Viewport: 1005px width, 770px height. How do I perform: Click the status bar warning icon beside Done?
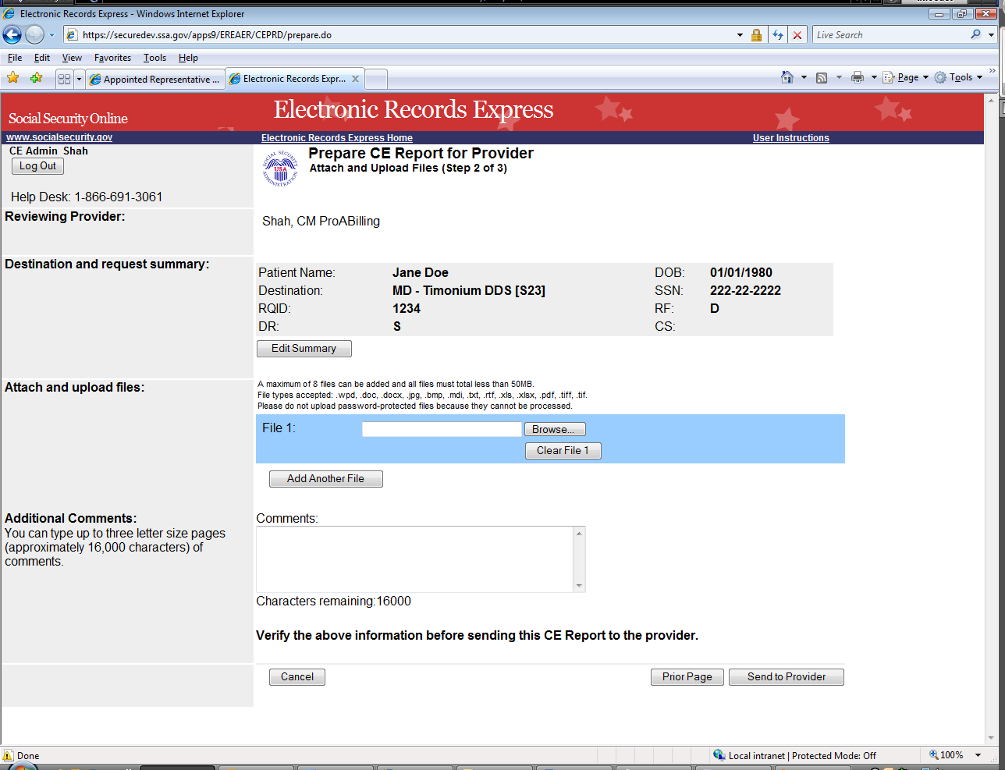(x=9, y=755)
